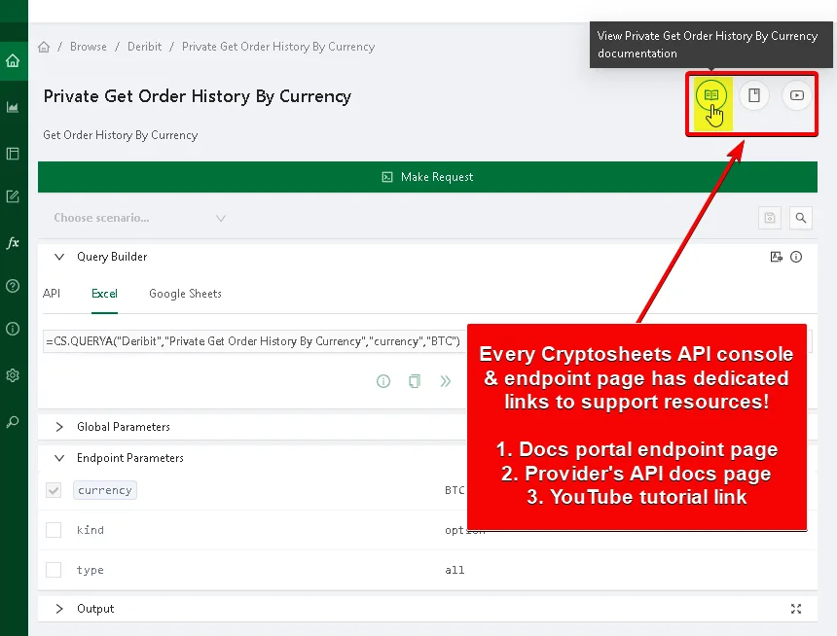Click the currency parameter name tag
Image resolution: width=837 pixels, height=636 pixels.
coord(105,490)
